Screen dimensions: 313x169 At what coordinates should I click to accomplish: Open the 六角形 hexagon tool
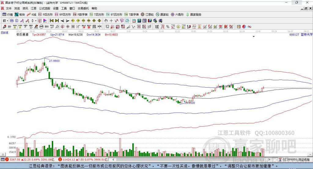(x=177, y=15)
